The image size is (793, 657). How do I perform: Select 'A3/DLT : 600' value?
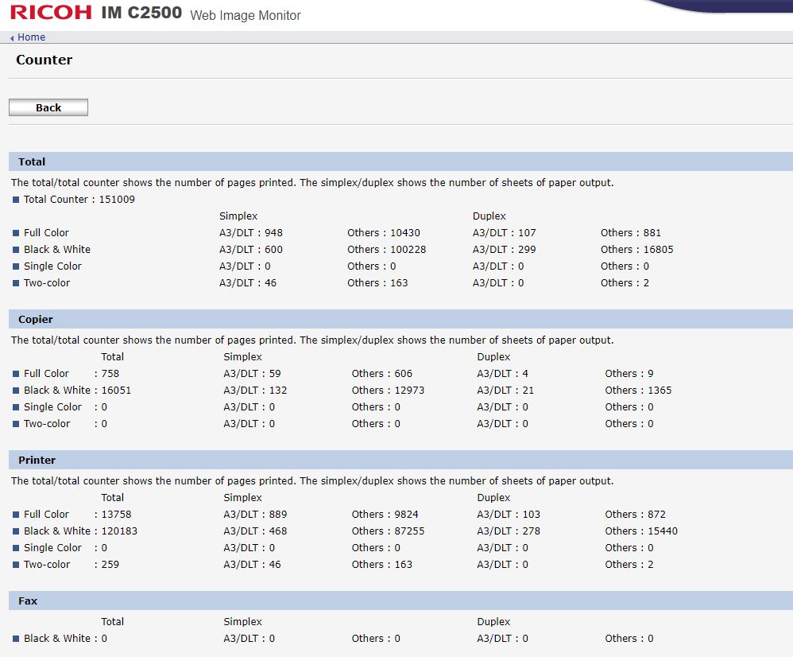coord(251,249)
